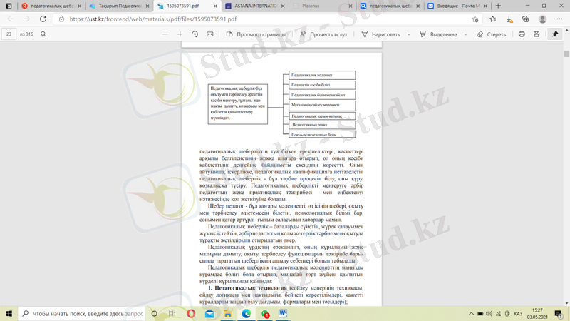The image size is (570, 321).
Task: Open the Favorites list
Action: [493, 19]
